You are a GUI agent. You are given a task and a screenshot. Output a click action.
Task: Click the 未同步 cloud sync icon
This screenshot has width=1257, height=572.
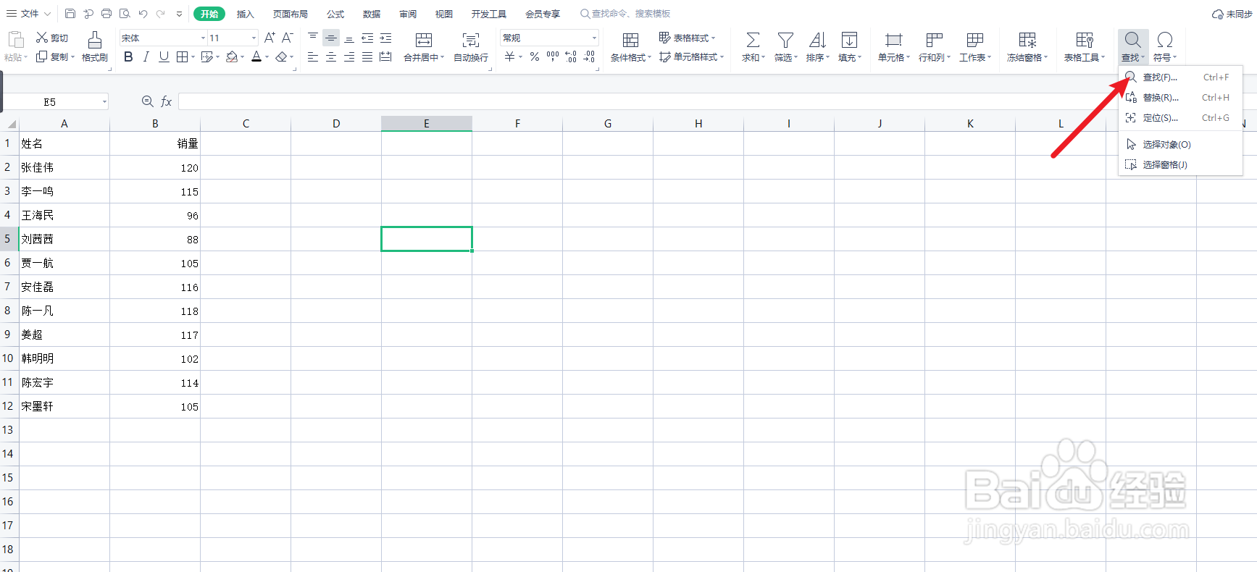[1232, 14]
